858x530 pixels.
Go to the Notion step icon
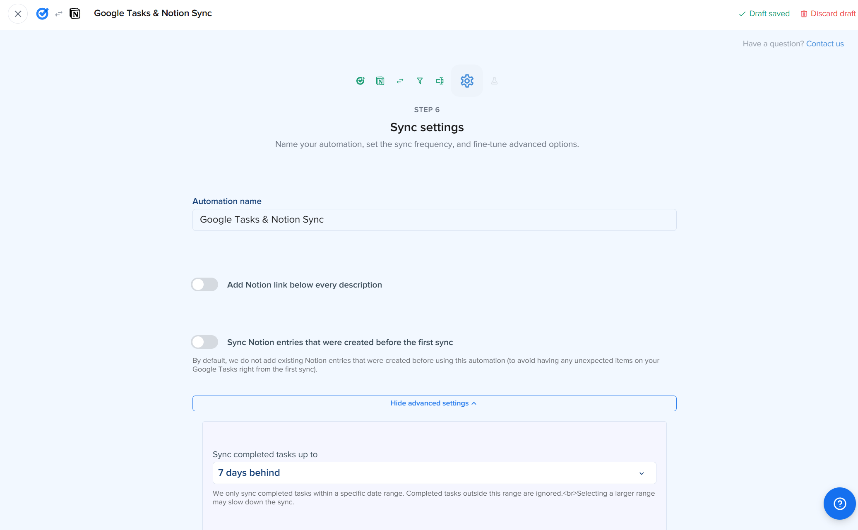[x=380, y=81]
